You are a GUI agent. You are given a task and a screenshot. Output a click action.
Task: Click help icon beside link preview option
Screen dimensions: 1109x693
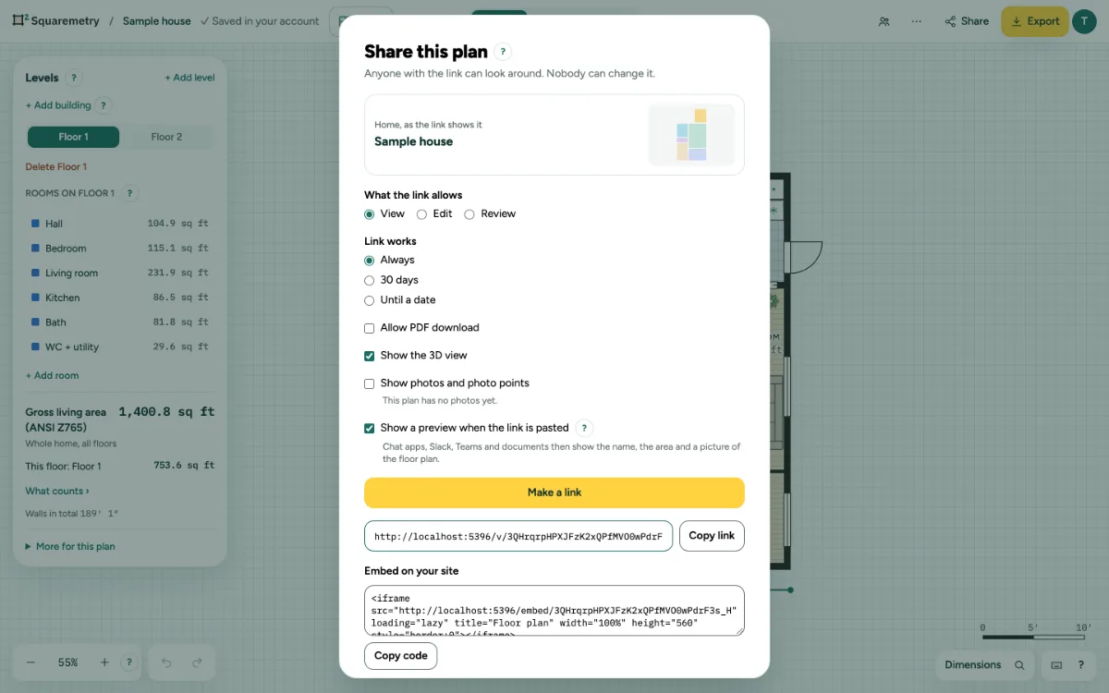584,428
